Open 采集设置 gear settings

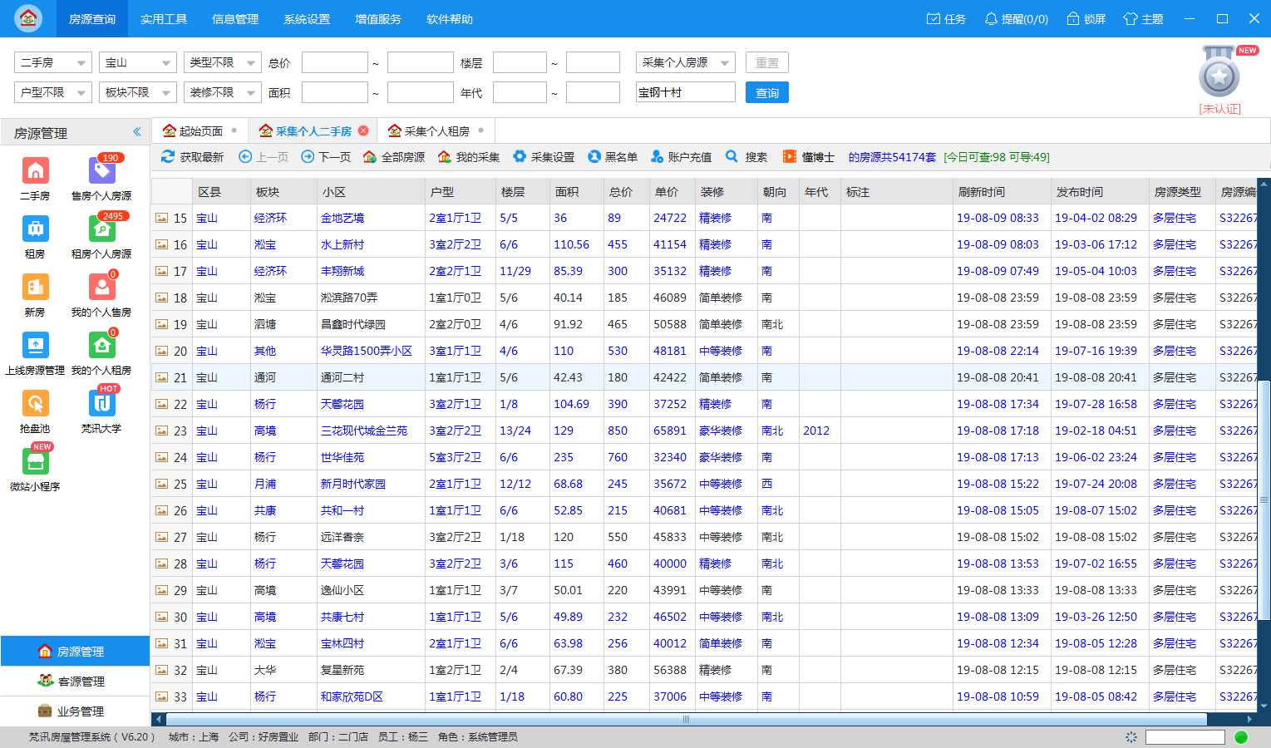point(544,157)
